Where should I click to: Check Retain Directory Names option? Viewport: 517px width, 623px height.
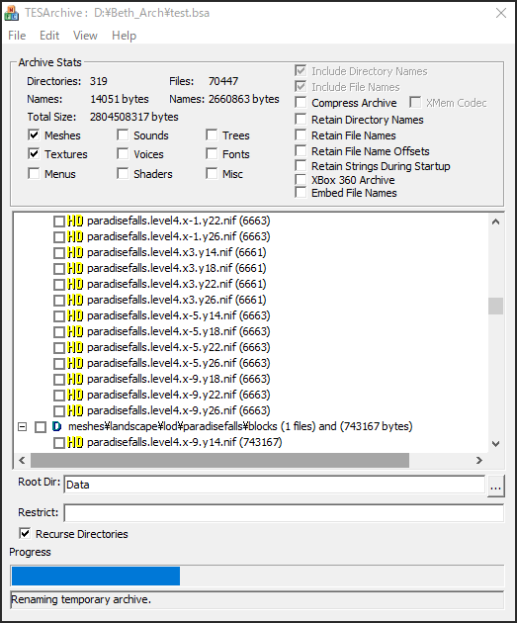pyautogui.click(x=301, y=120)
